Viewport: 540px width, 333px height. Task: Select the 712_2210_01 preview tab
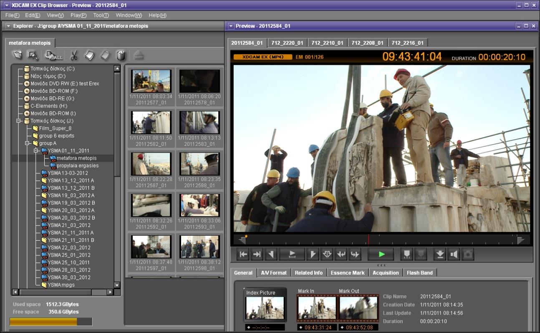click(327, 43)
